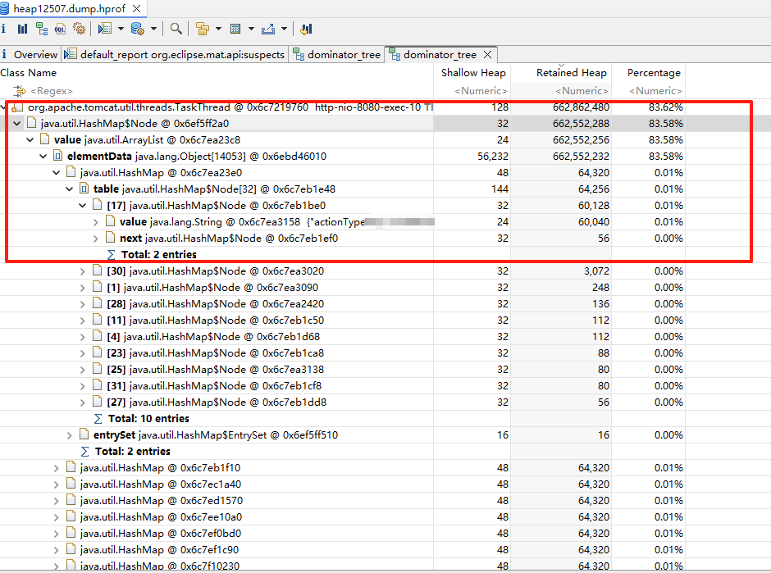The image size is (771, 573).
Task: Click the Compare chart icon in toolbar
Action: (306, 29)
